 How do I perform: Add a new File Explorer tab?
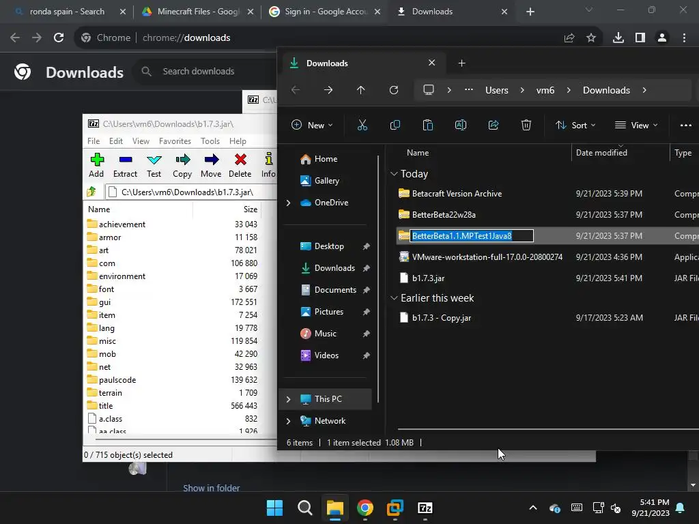(x=462, y=63)
